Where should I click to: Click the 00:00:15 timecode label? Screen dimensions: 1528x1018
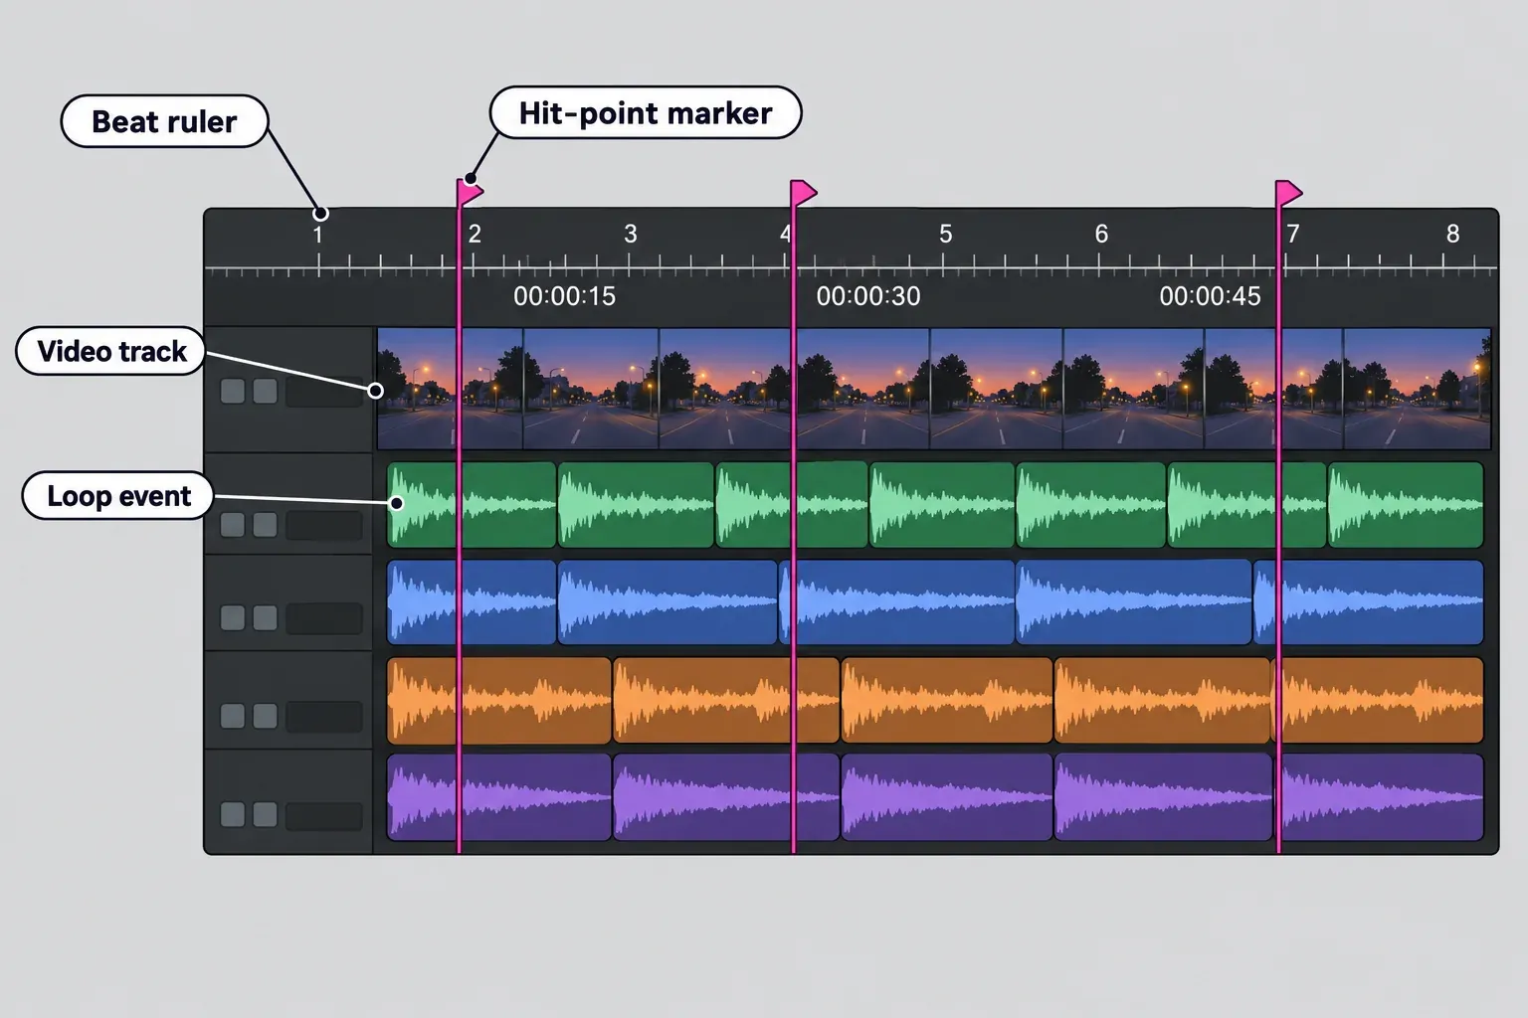coord(565,296)
